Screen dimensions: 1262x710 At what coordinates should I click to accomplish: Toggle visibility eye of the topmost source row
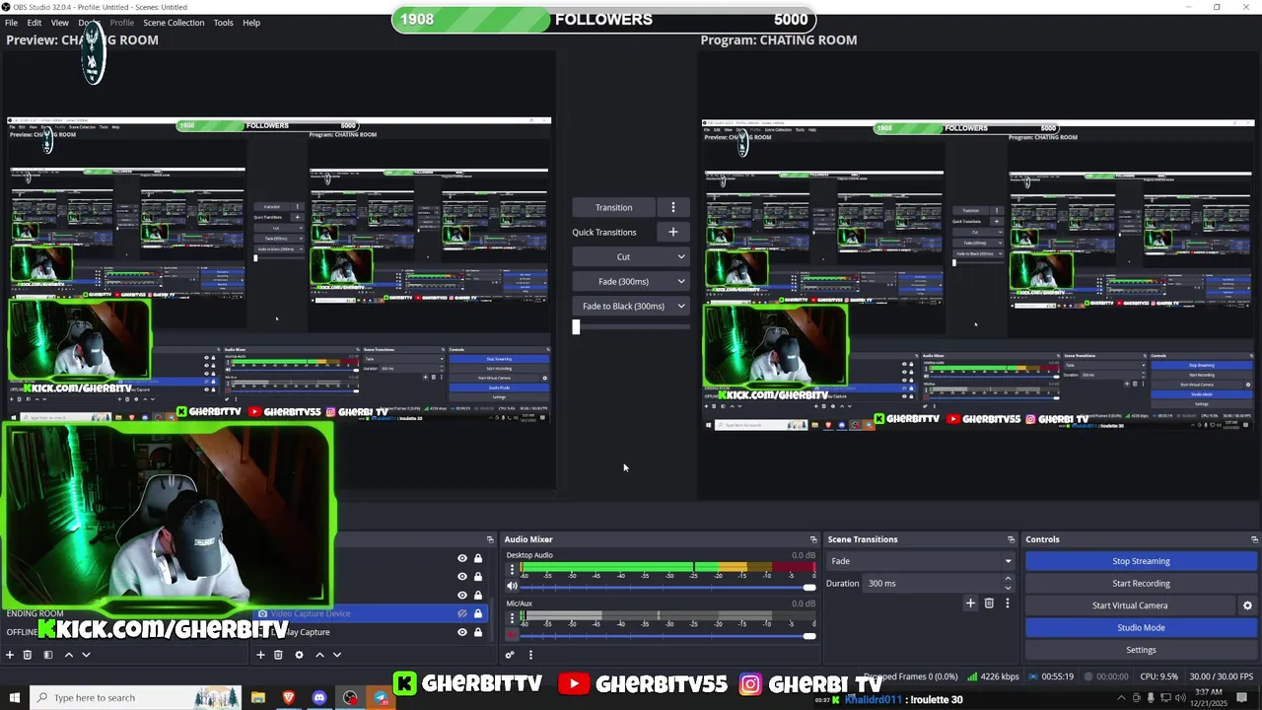(462, 558)
